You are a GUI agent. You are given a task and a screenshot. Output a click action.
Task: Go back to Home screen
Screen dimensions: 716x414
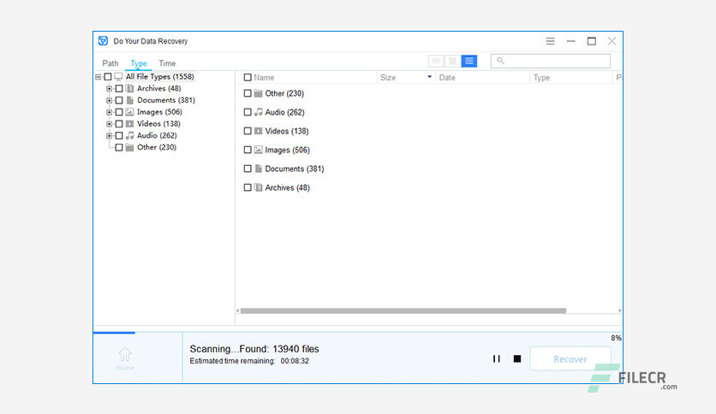click(125, 359)
